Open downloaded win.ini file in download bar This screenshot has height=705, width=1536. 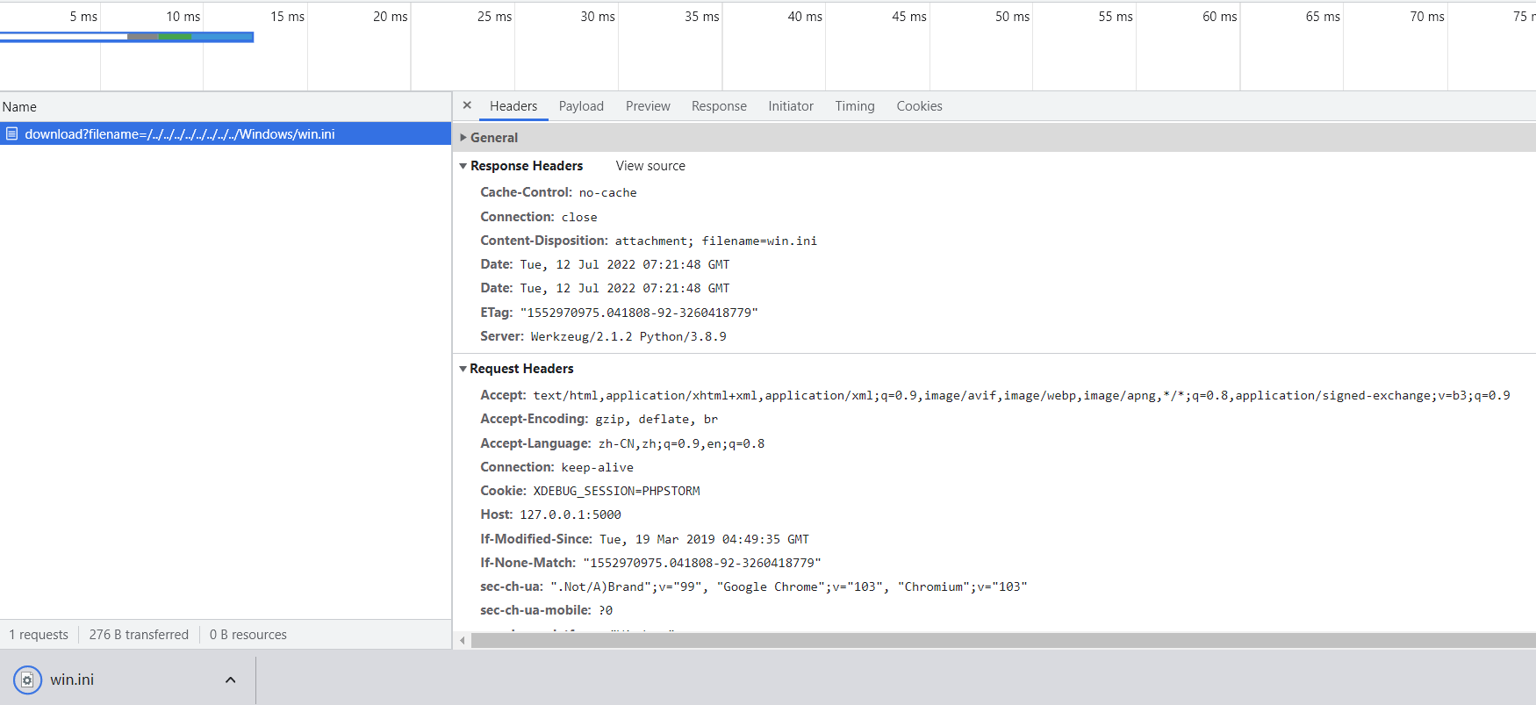tap(72, 680)
